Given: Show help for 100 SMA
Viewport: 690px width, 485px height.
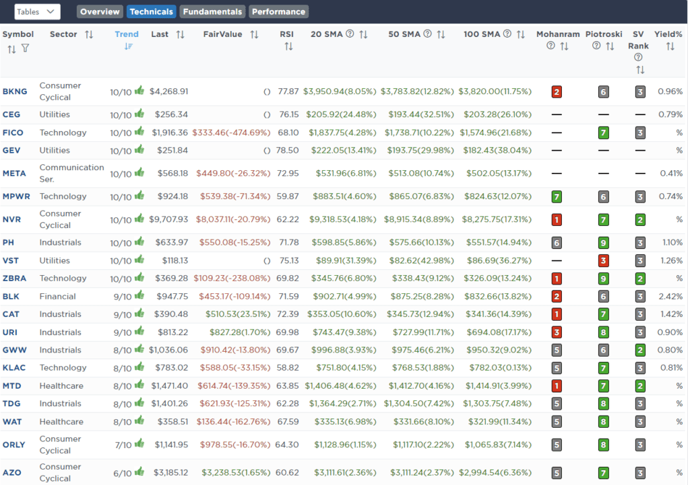Looking at the screenshot, I should [x=507, y=34].
